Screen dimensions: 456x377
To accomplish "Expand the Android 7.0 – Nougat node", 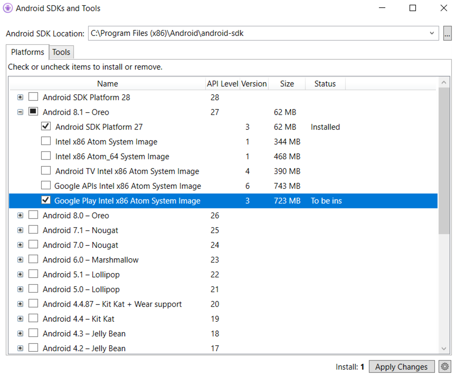I will (20, 245).
